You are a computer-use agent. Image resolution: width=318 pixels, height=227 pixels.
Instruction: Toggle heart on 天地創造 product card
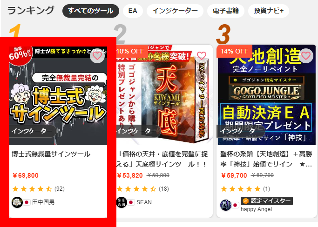[306, 56]
